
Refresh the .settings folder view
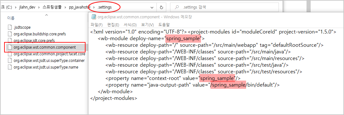(161, 7)
